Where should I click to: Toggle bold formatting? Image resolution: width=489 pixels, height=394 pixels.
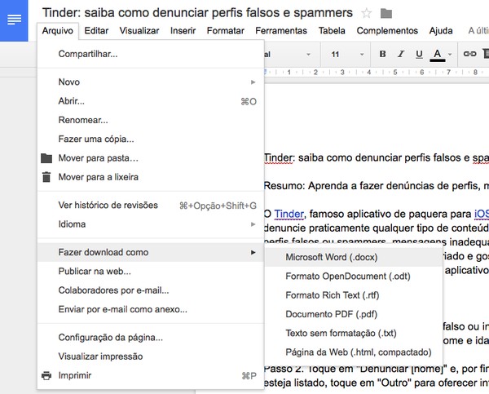[x=382, y=54]
